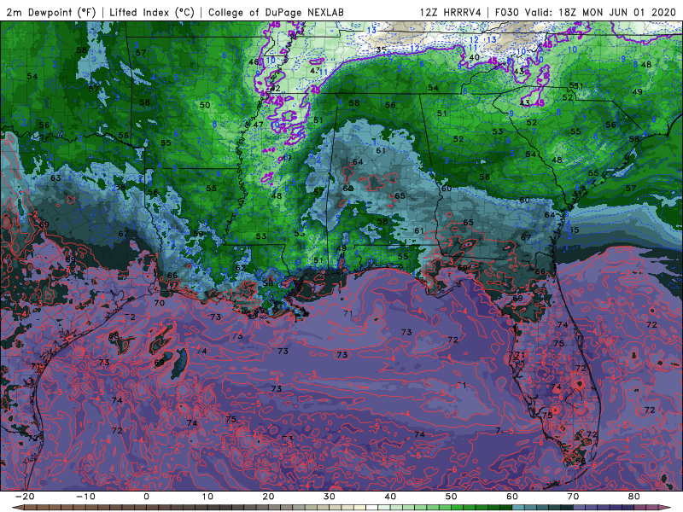Click the 10 label on the color scale
683x512 pixels.
click(207, 497)
